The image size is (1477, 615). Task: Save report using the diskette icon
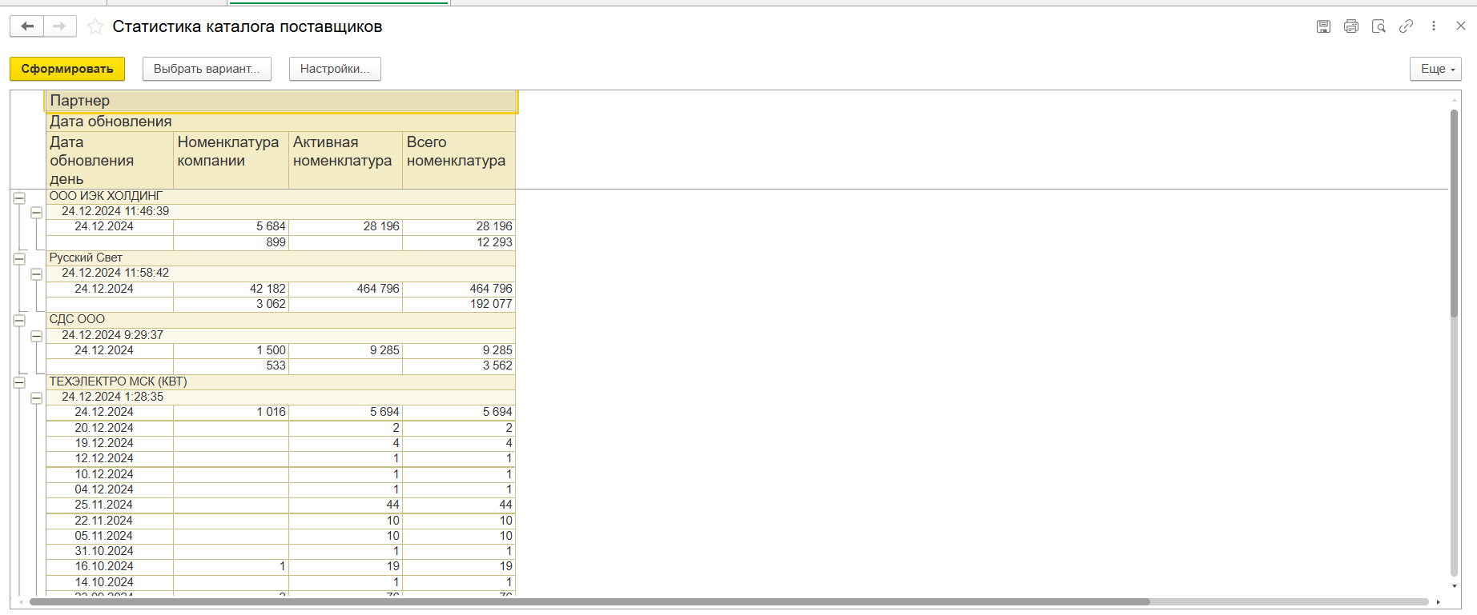tap(1323, 26)
